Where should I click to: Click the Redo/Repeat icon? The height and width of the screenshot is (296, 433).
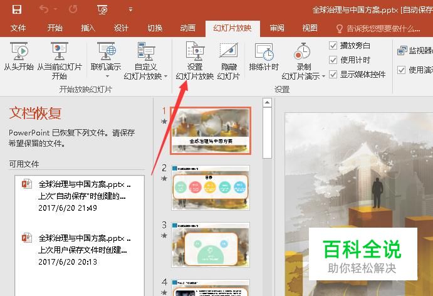[73, 9]
